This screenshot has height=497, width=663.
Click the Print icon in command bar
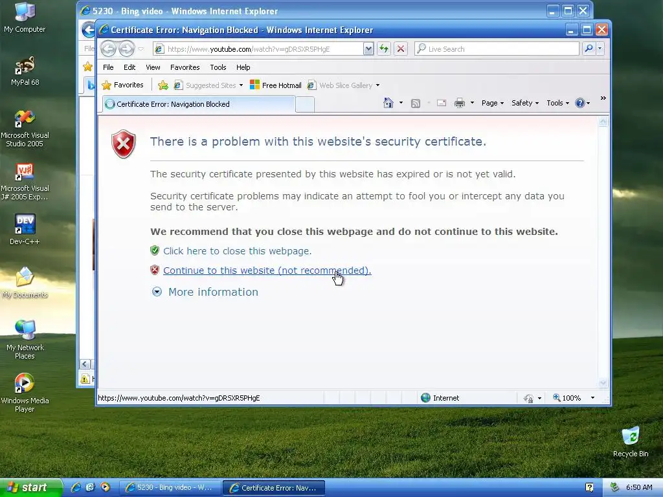pyautogui.click(x=460, y=103)
